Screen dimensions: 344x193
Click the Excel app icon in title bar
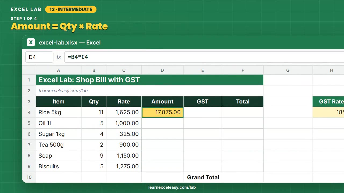pos(31,42)
